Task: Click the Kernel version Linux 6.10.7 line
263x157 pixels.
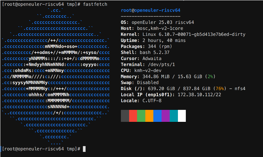Action: click(183, 34)
